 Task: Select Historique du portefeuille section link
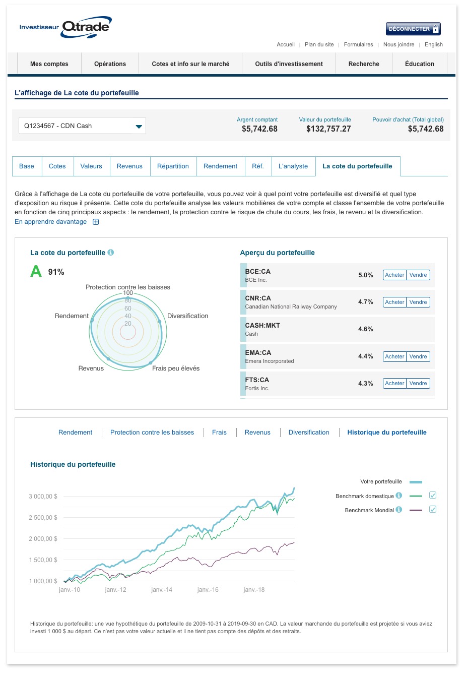pyautogui.click(x=387, y=433)
